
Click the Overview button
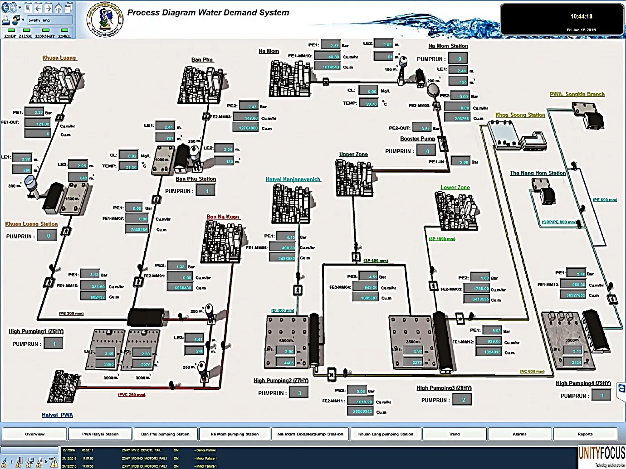(x=34, y=434)
